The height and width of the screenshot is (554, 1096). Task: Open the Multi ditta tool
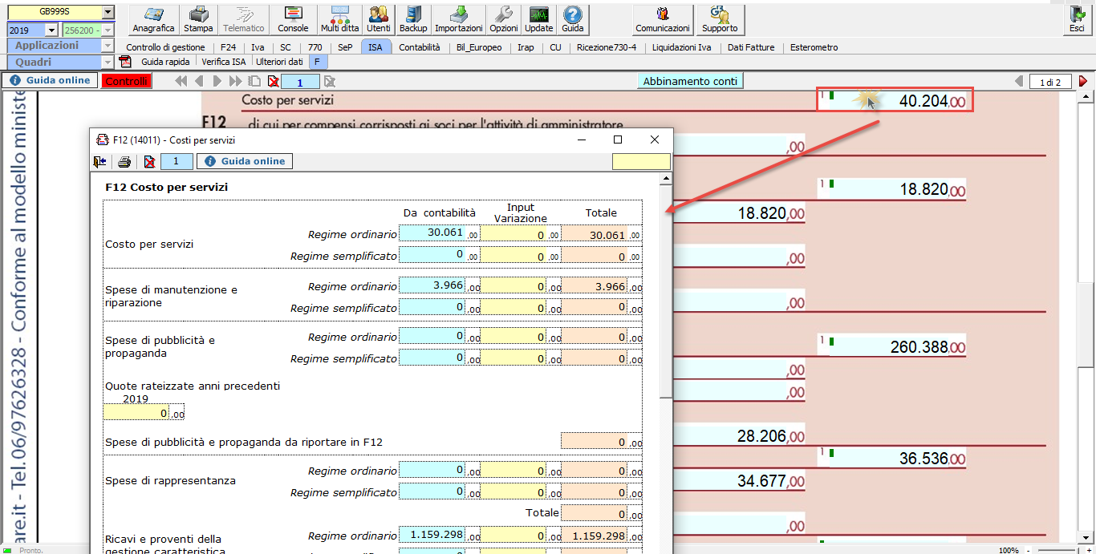[340, 18]
